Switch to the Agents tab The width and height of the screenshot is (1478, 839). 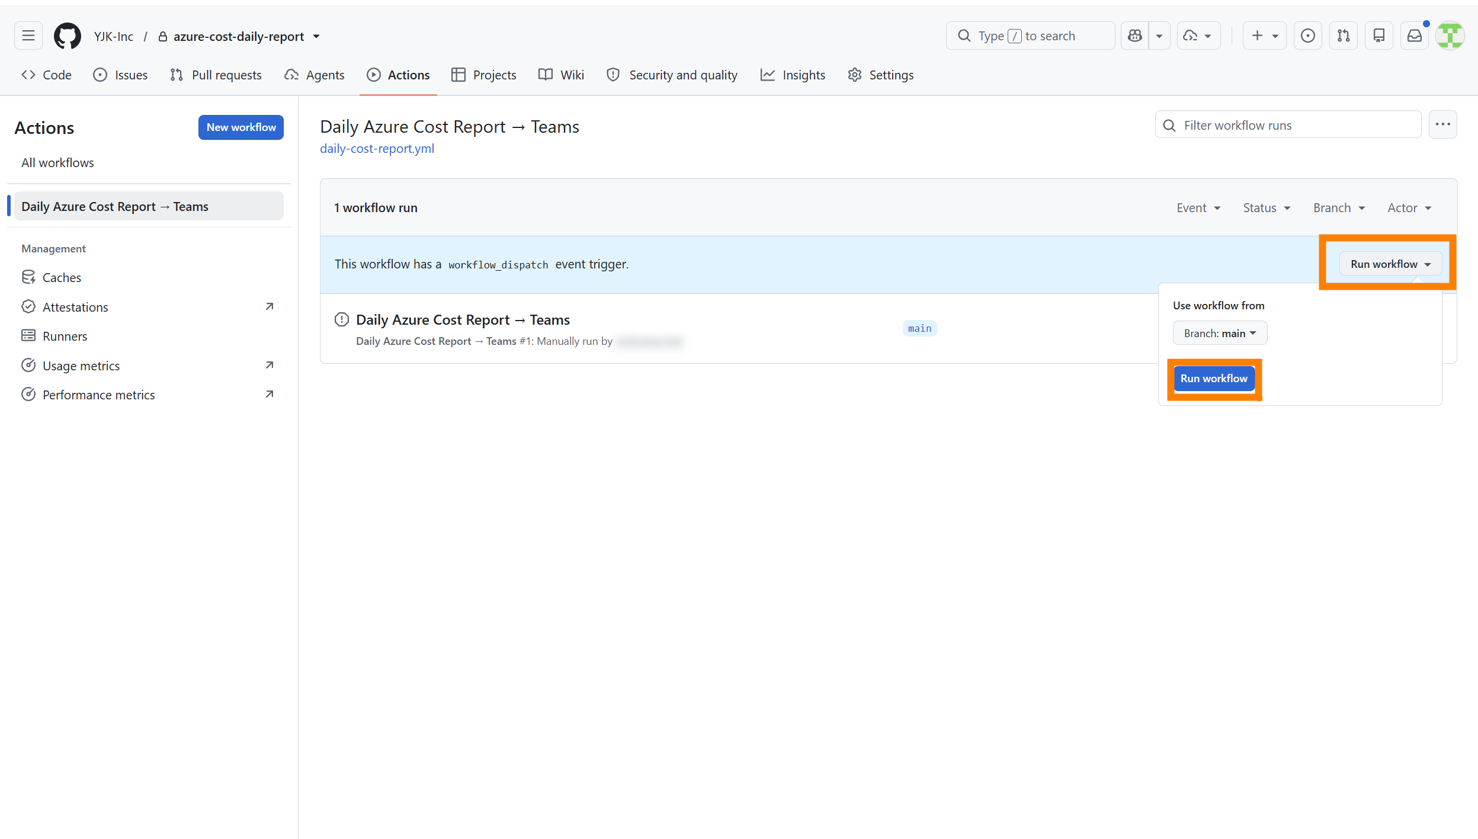[314, 75]
